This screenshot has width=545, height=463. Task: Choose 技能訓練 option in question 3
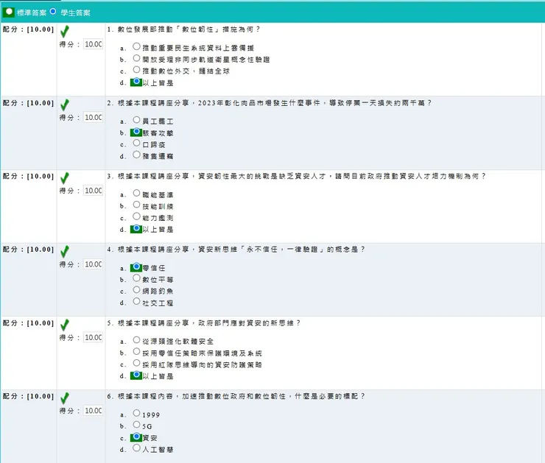point(136,205)
